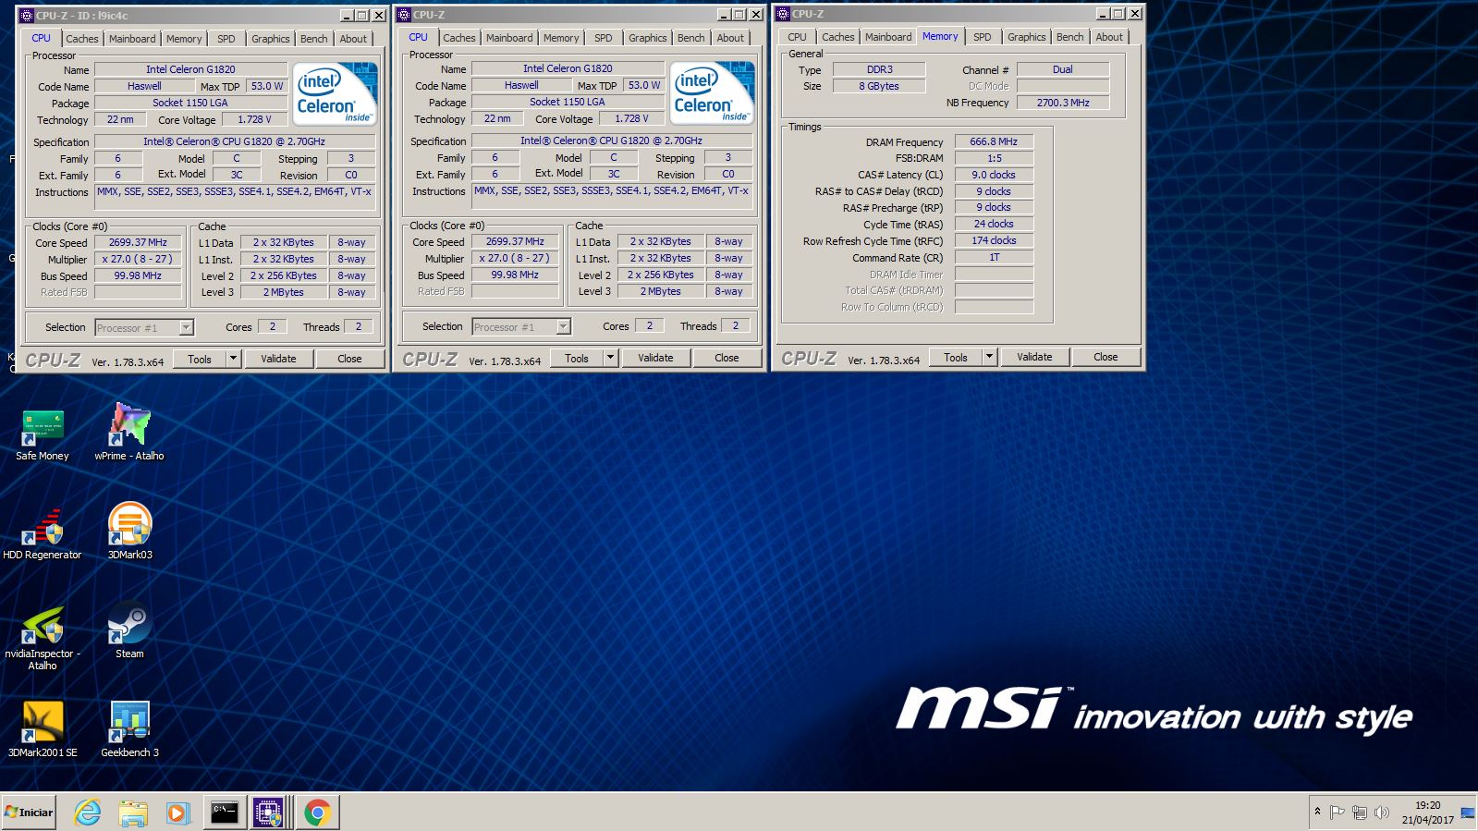1478x831 pixels.
Task: Open About tab in first CPU-Z window
Action: click(353, 39)
